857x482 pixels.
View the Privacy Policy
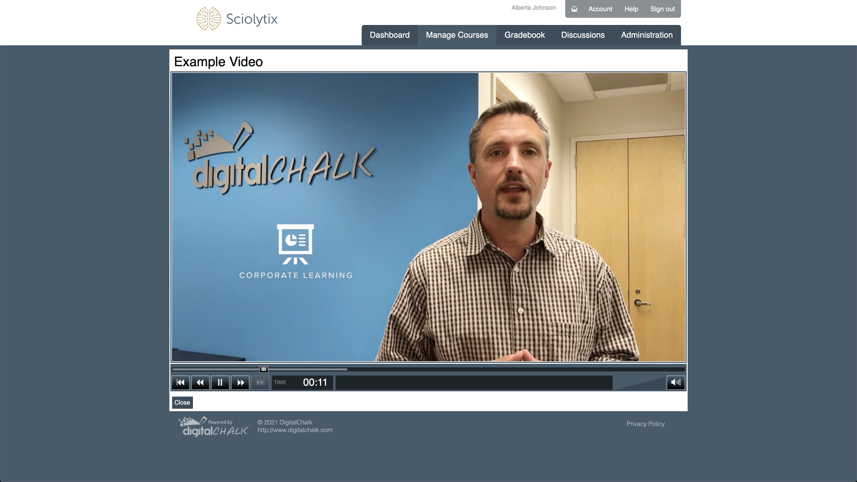pyautogui.click(x=645, y=424)
